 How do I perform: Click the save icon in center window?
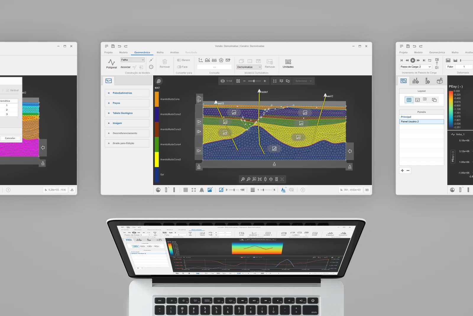tap(113, 46)
